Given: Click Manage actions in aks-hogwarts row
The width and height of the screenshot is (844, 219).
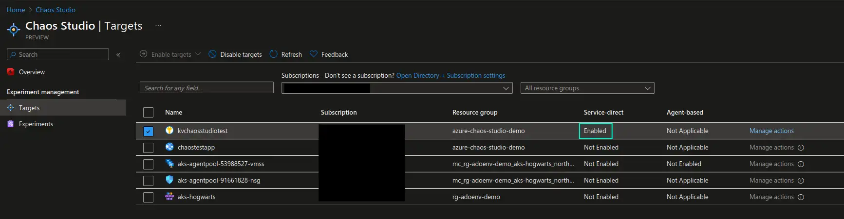Looking at the screenshot, I should [771, 197].
